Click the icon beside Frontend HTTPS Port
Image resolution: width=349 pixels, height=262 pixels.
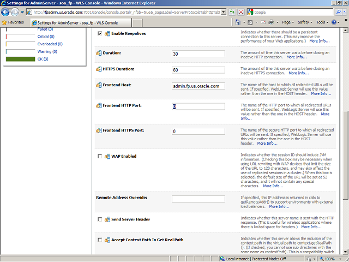(x=99, y=131)
